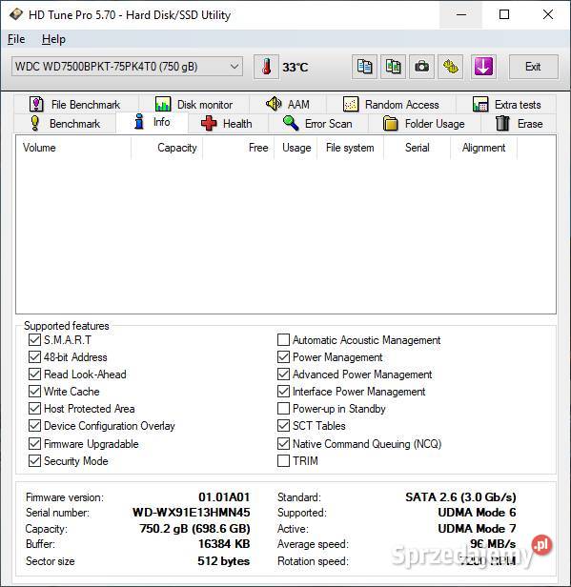Enable the TRIM checkbox
This screenshot has height=587, width=571.
coord(283,461)
